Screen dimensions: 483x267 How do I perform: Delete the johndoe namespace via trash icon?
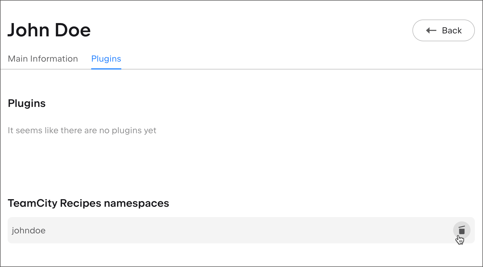click(462, 230)
